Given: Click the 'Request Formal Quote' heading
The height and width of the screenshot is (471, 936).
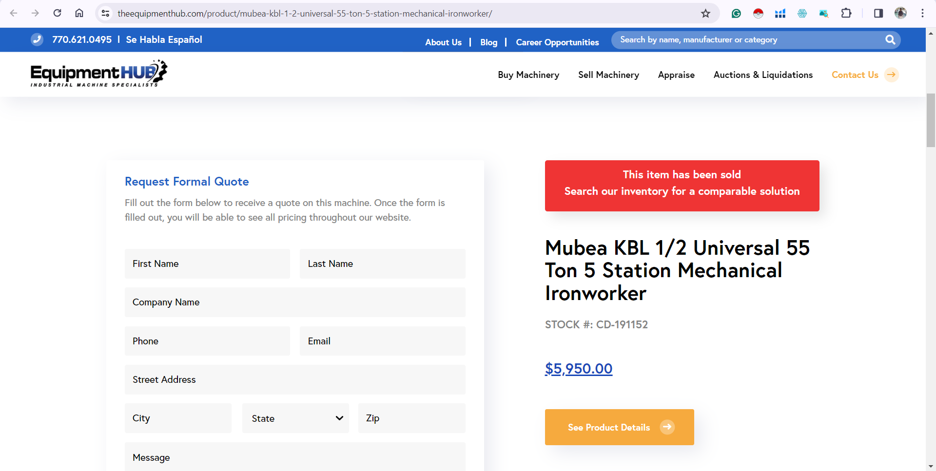Looking at the screenshot, I should 187,182.
